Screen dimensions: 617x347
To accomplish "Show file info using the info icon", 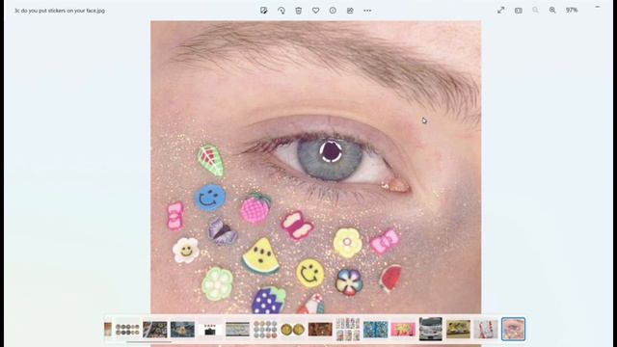I will pos(333,11).
